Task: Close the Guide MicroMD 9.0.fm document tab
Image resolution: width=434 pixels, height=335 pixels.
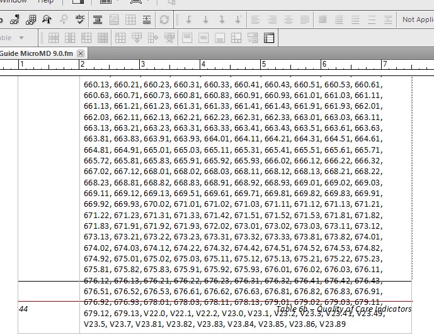Action: click(x=81, y=53)
